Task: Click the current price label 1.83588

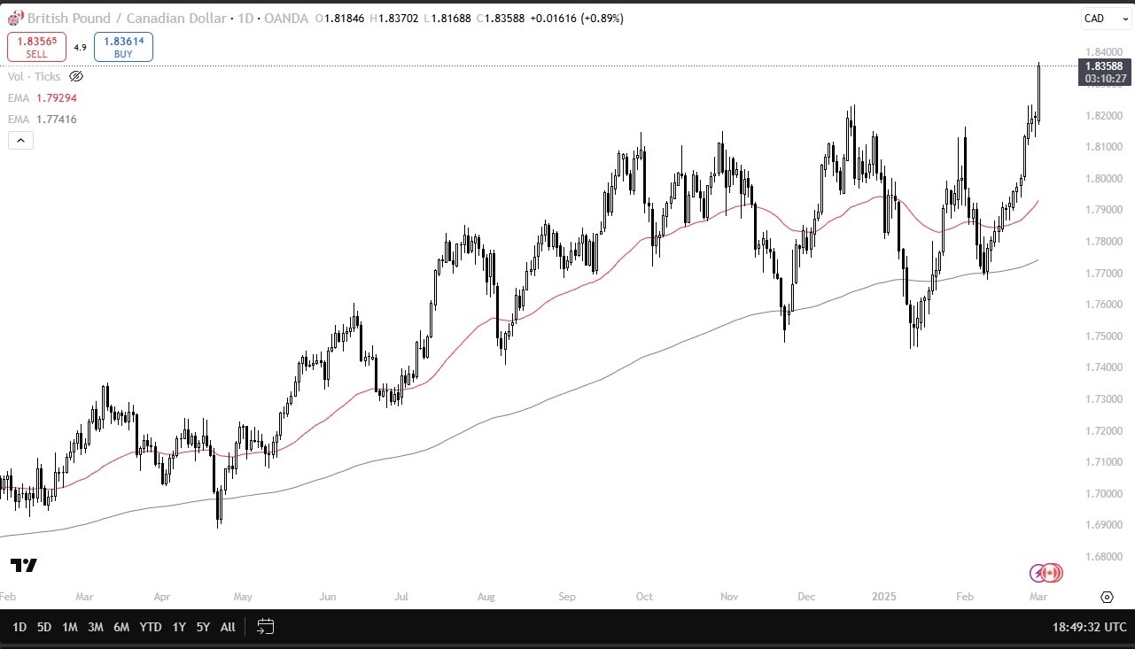Action: click(1104, 66)
